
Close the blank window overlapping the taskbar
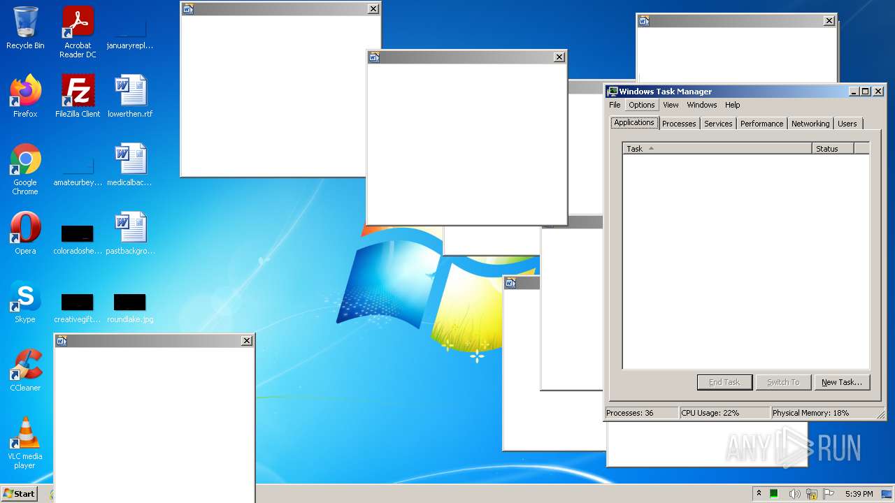coord(246,340)
